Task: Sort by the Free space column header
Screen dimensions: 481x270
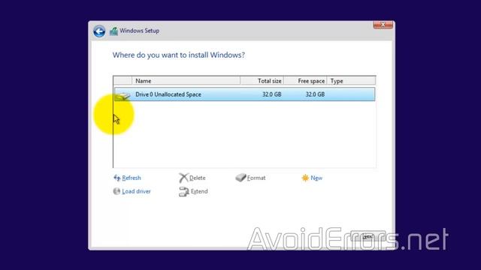Action: point(305,81)
